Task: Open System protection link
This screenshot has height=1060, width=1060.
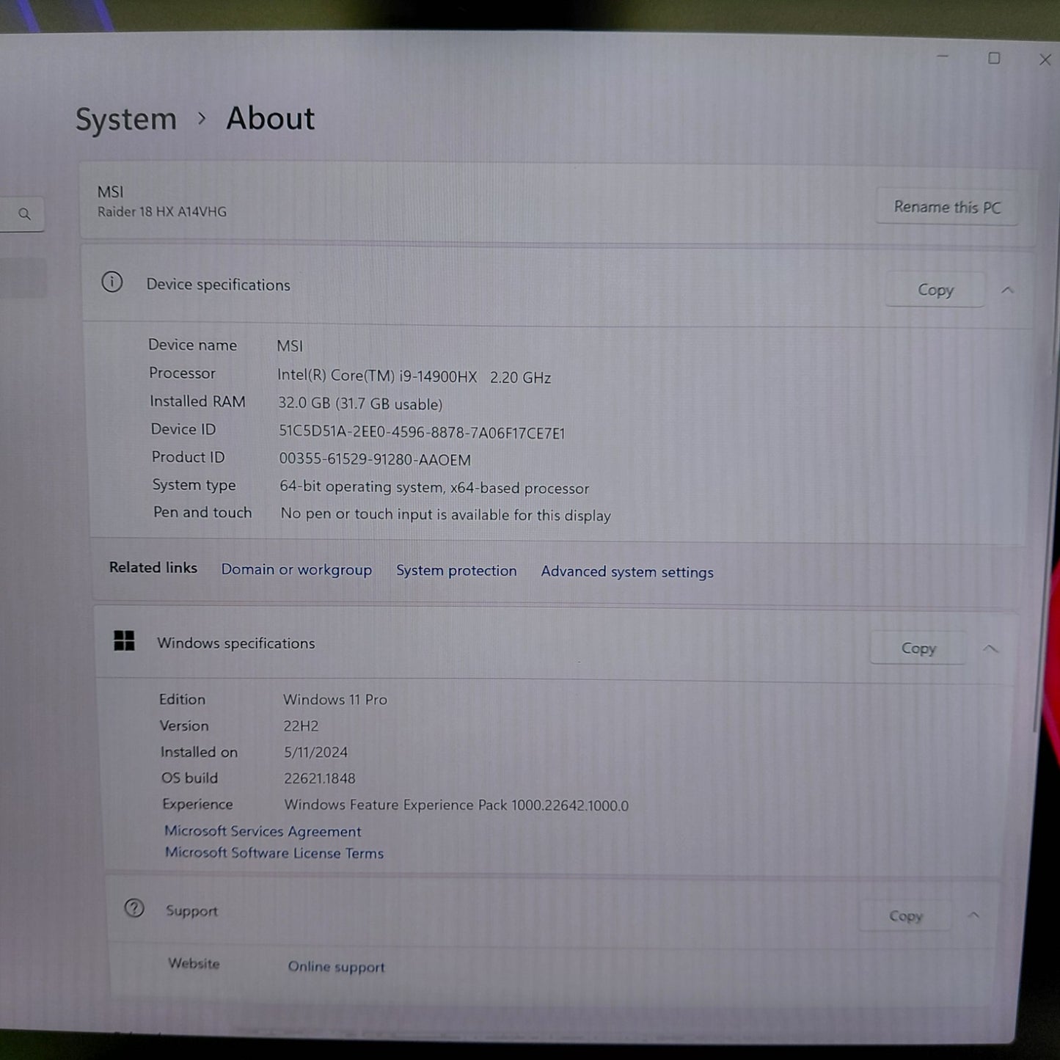Action: (x=456, y=571)
